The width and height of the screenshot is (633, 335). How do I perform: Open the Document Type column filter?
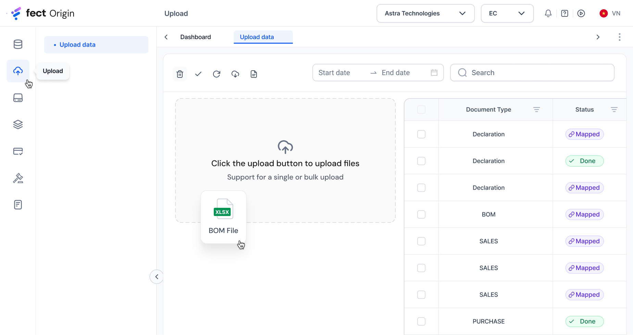[536, 110]
